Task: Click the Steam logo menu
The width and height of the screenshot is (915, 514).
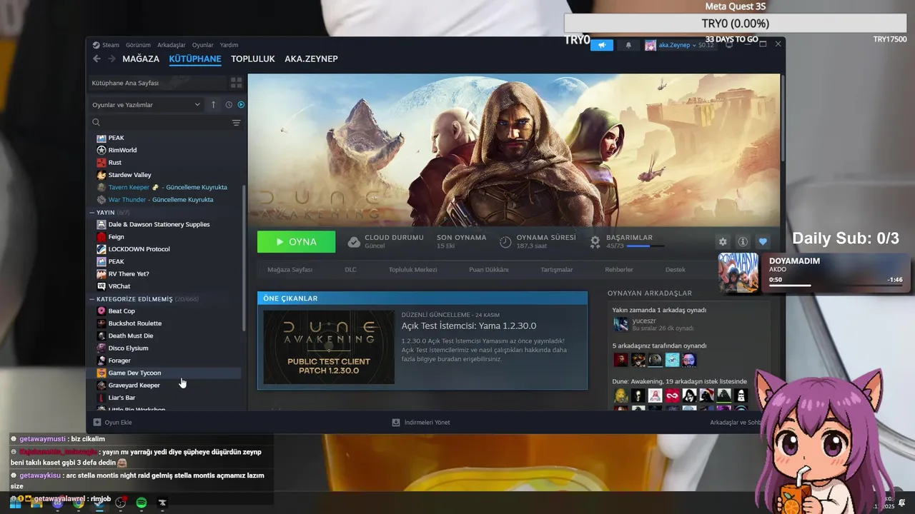Action: point(106,45)
